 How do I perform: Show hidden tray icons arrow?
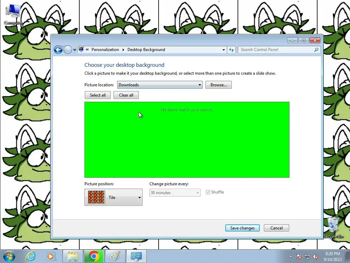291,256
